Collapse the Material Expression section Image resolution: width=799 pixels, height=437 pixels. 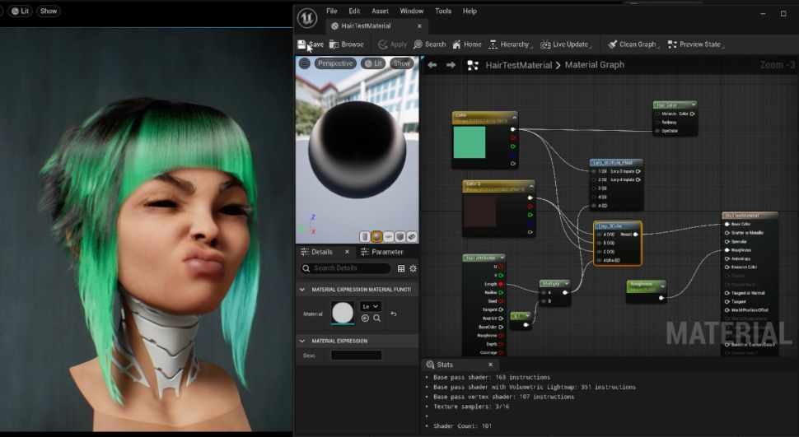click(303, 341)
